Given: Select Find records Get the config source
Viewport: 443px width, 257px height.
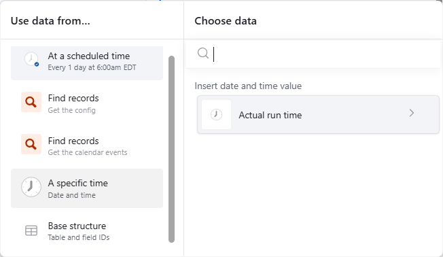Looking at the screenshot, I should (87, 103).
